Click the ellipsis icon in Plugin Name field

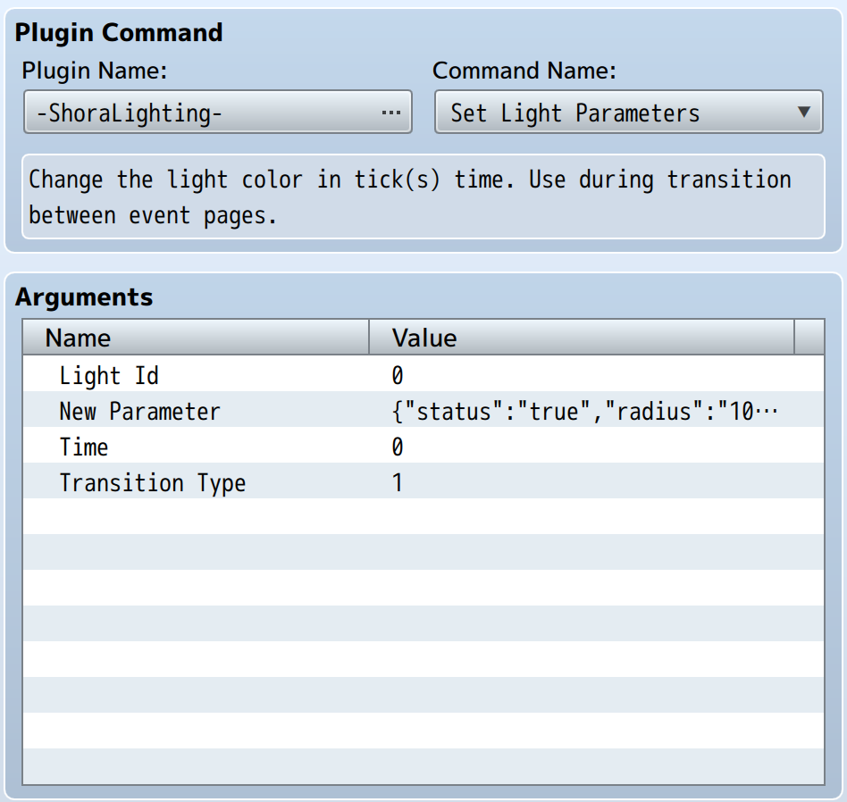[390, 113]
